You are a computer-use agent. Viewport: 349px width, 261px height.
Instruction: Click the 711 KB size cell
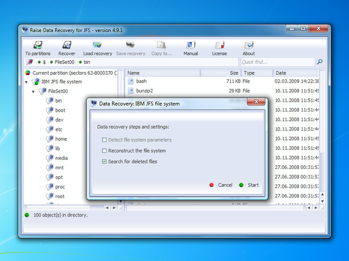[234, 81]
